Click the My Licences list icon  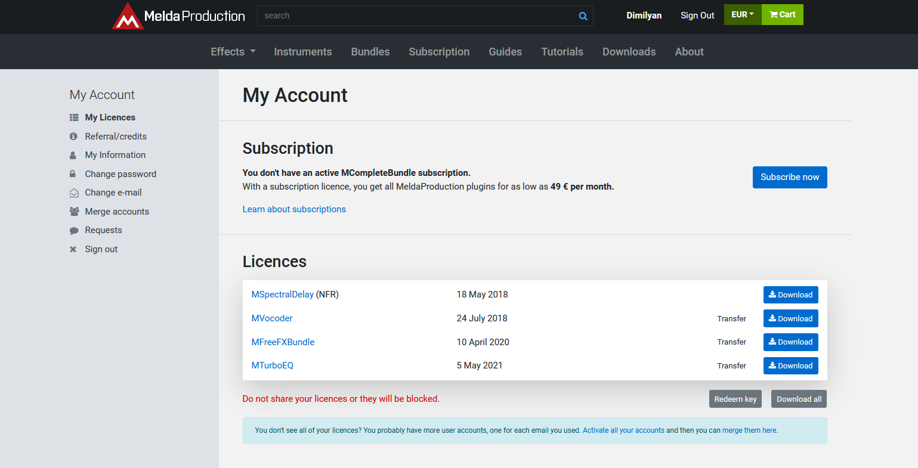tap(74, 117)
